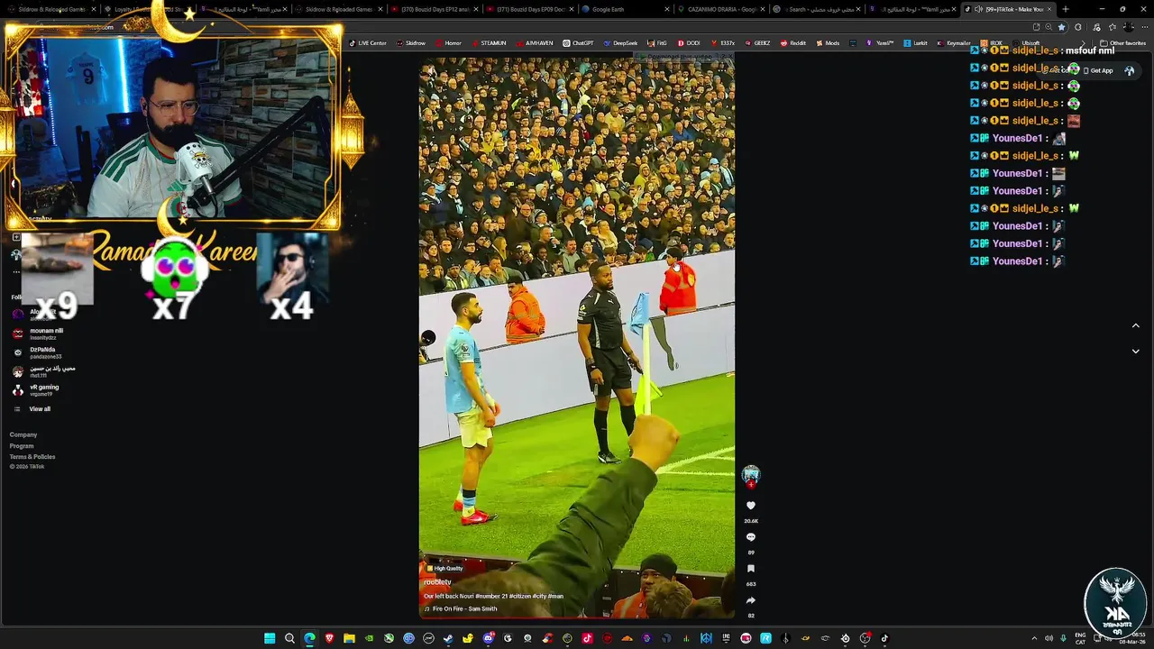Open the Mods bookmark
Viewport: 1154px width, 649px height.
828,43
